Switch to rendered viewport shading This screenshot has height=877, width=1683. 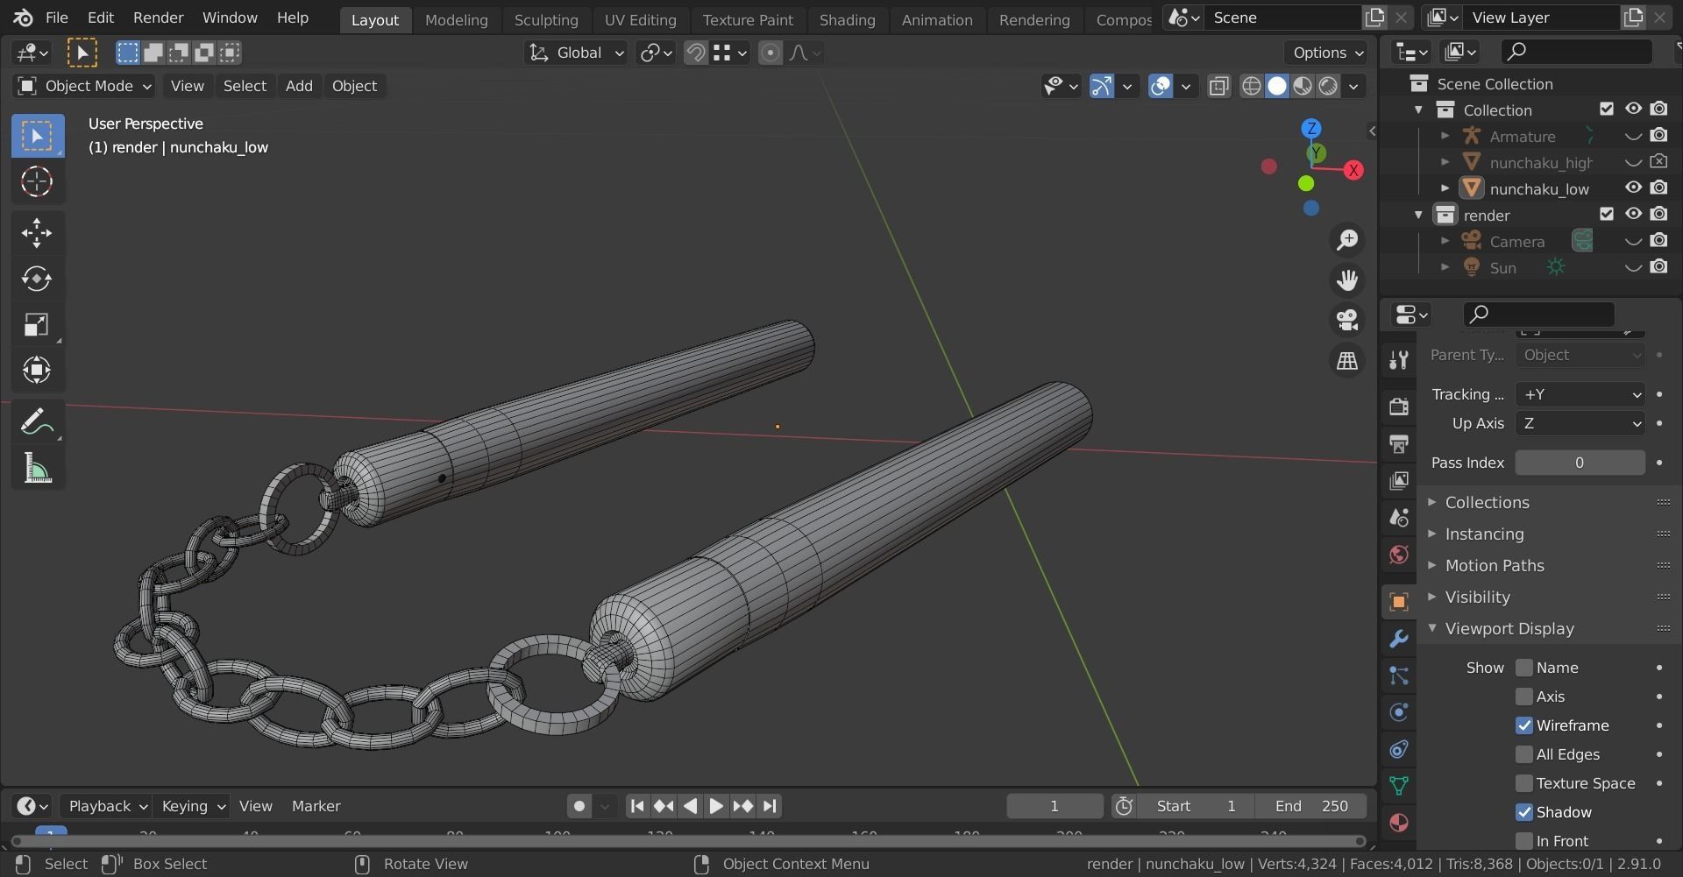click(x=1328, y=86)
